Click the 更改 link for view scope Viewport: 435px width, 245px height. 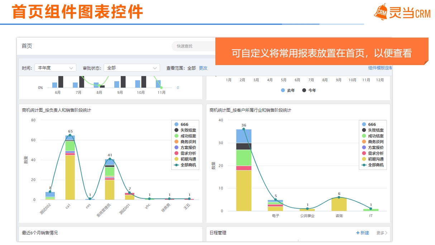point(203,68)
